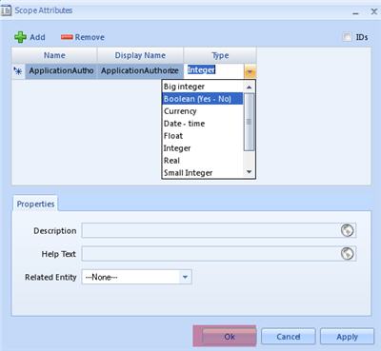Choose Currency from type list
Image resolution: width=381 pixels, height=351 pixels.
point(203,111)
